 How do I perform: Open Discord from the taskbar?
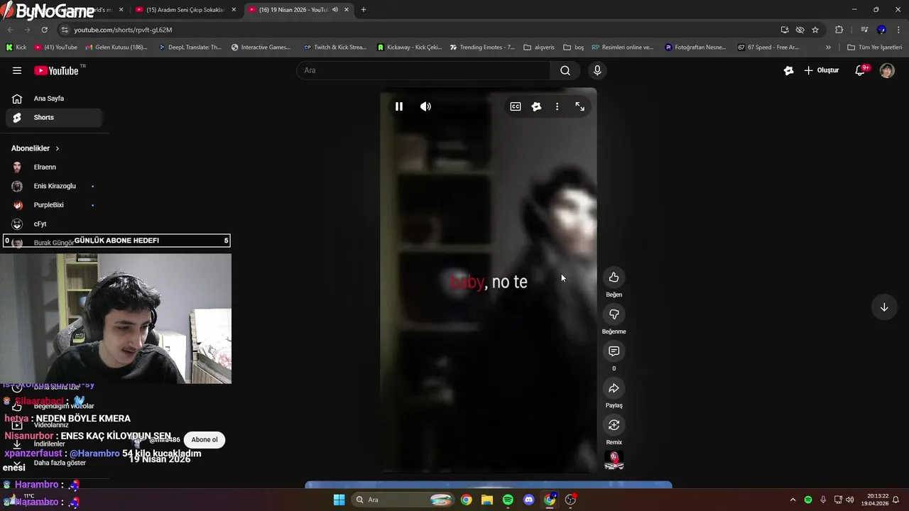click(528, 500)
